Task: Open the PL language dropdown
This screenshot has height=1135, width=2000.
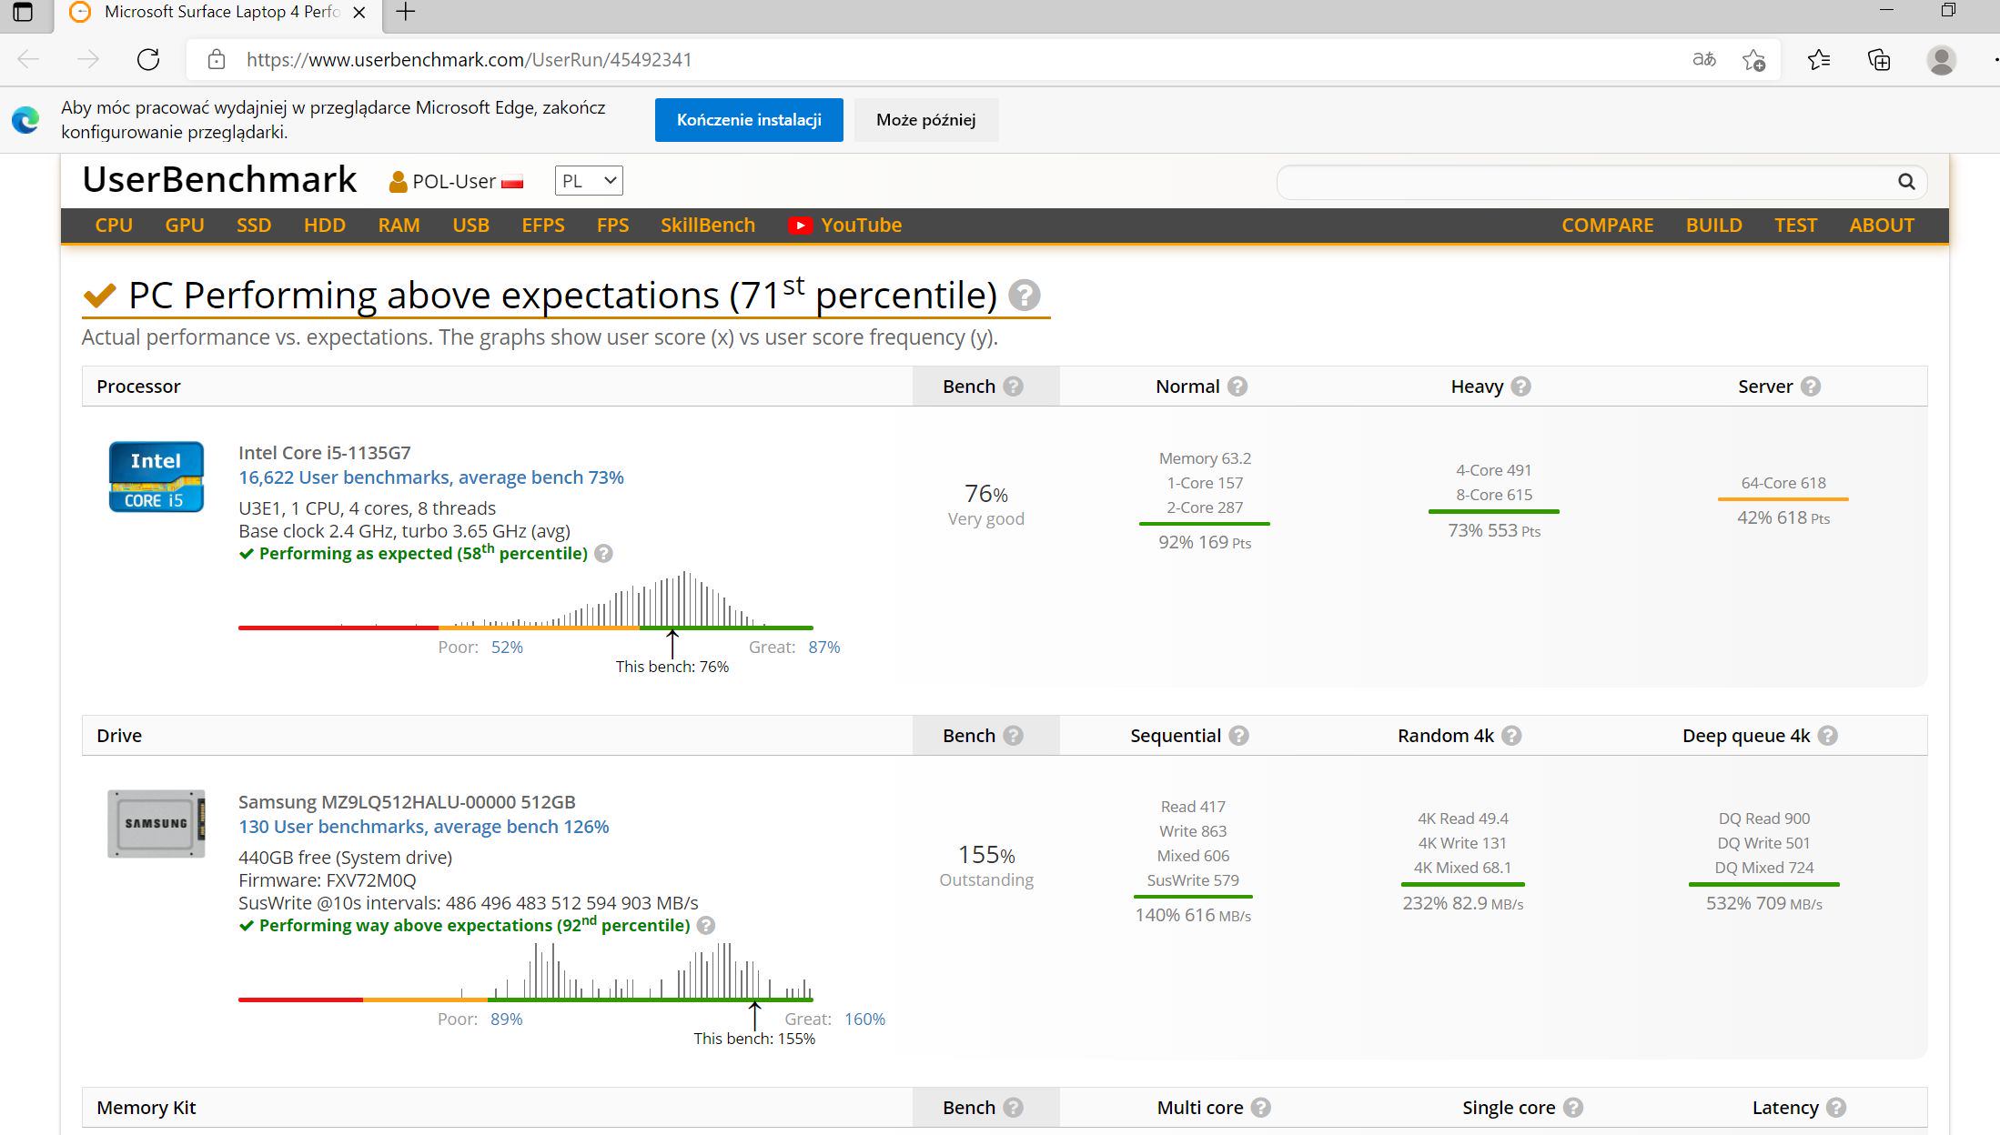Action: 589,181
